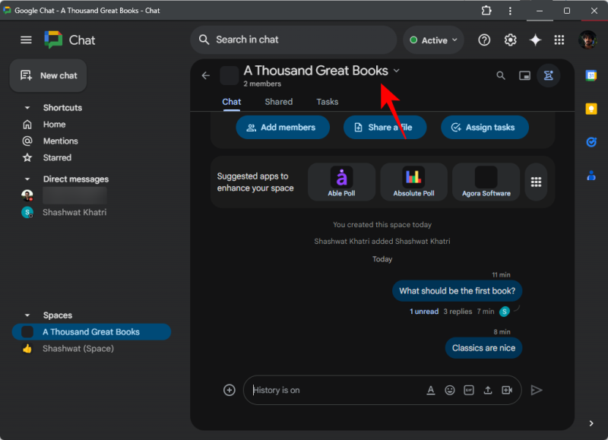The image size is (608, 440).
Task: Toggle the thread panel icon
Action: click(x=548, y=75)
